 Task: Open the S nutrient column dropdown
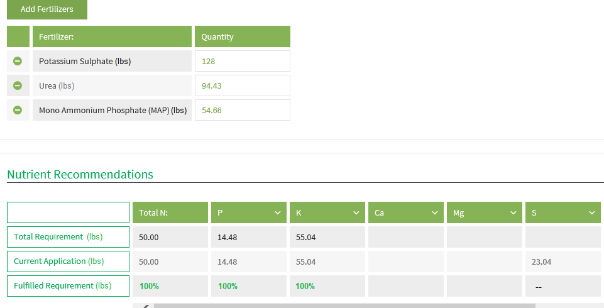pos(592,213)
